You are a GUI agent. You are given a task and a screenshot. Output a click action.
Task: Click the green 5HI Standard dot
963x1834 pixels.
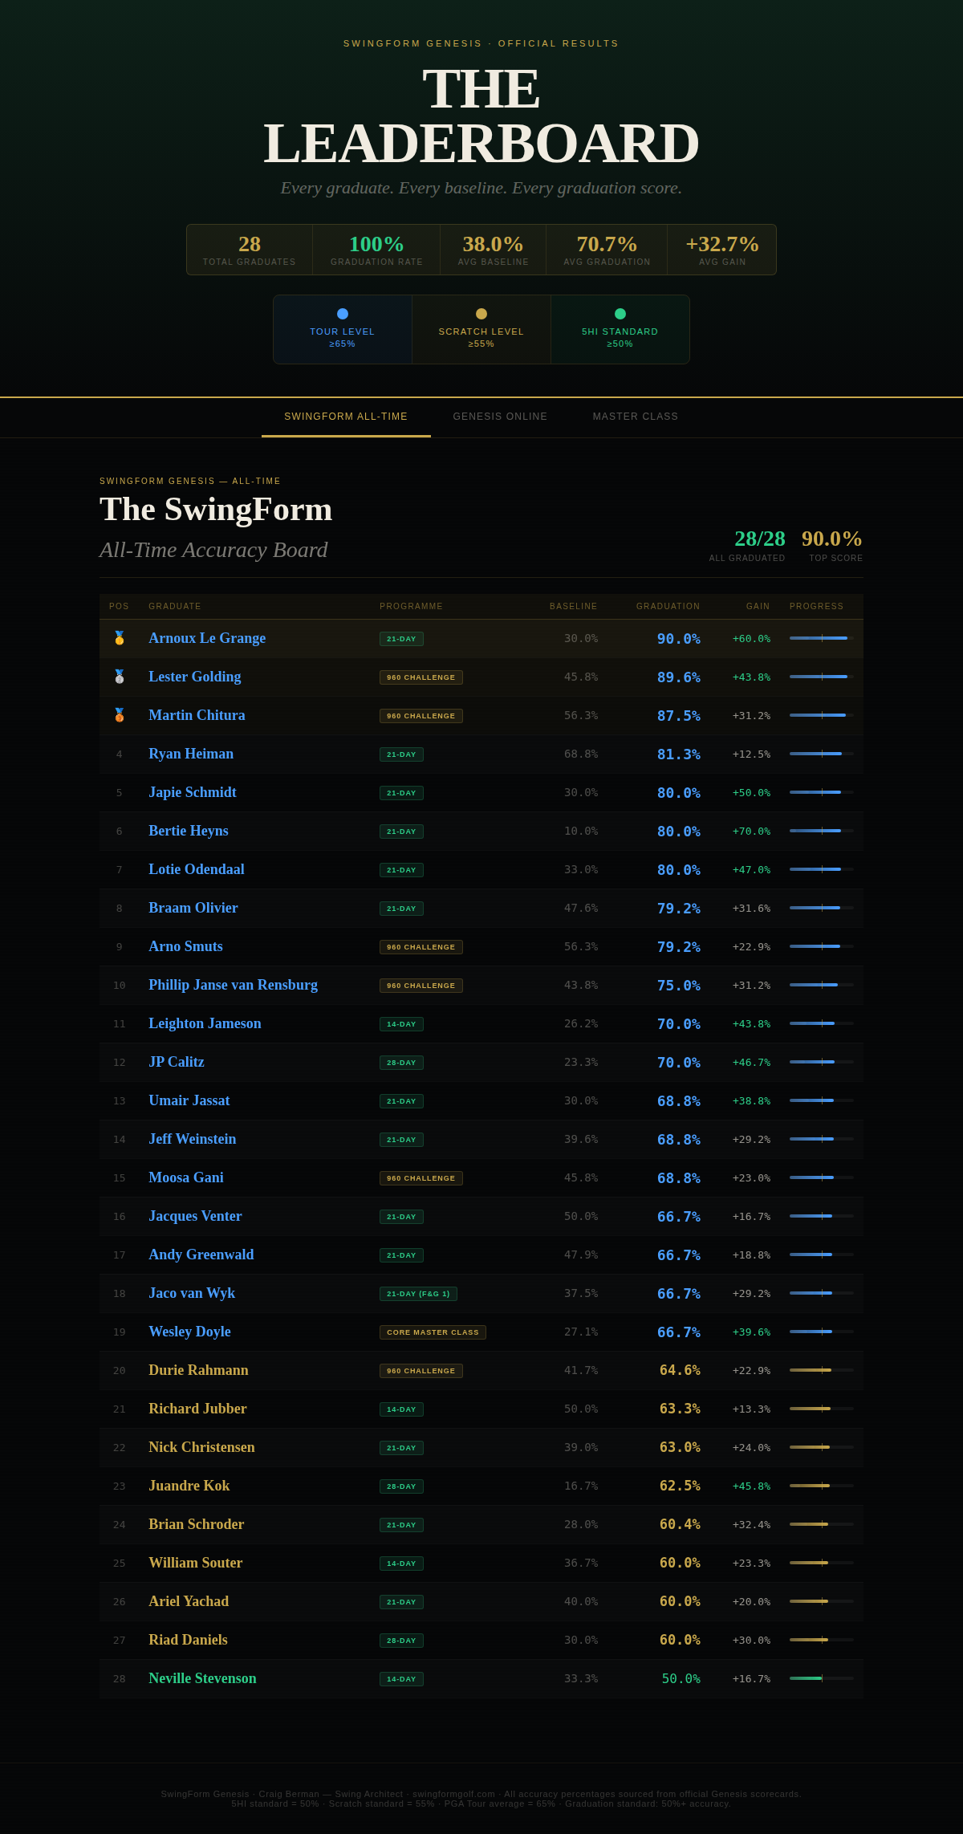click(620, 314)
